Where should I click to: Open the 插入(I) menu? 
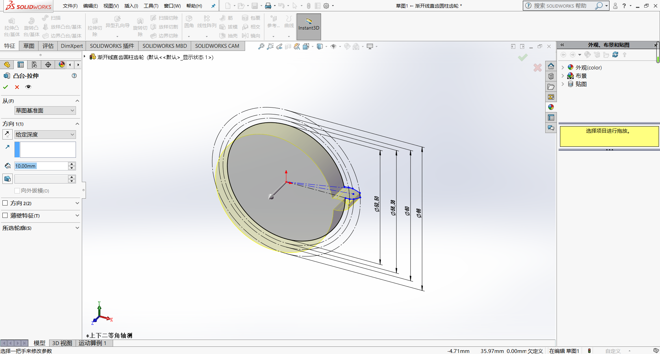pos(131,6)
